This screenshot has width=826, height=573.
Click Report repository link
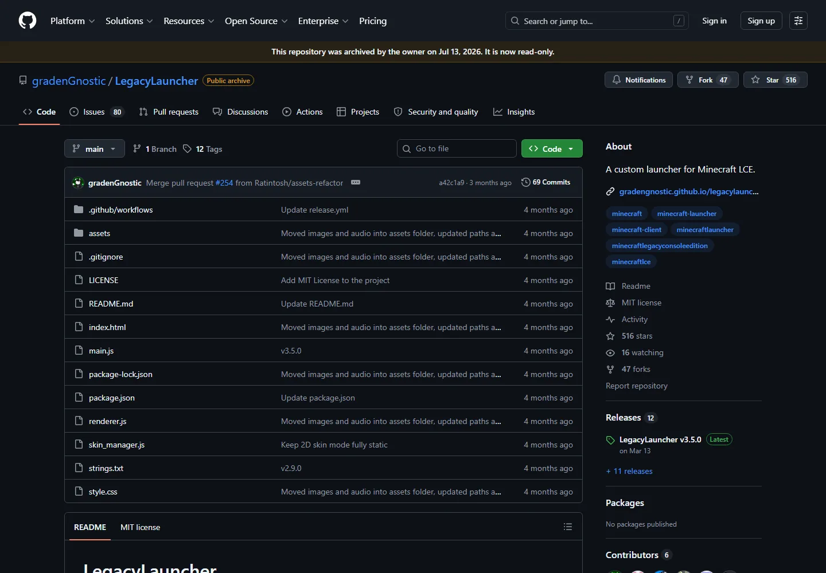[x=637, y=386]
